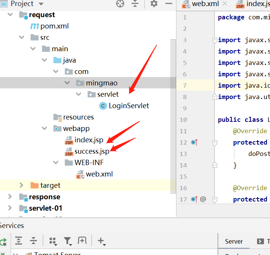
Task: Select the resources folder
Action: click(78, 117)
